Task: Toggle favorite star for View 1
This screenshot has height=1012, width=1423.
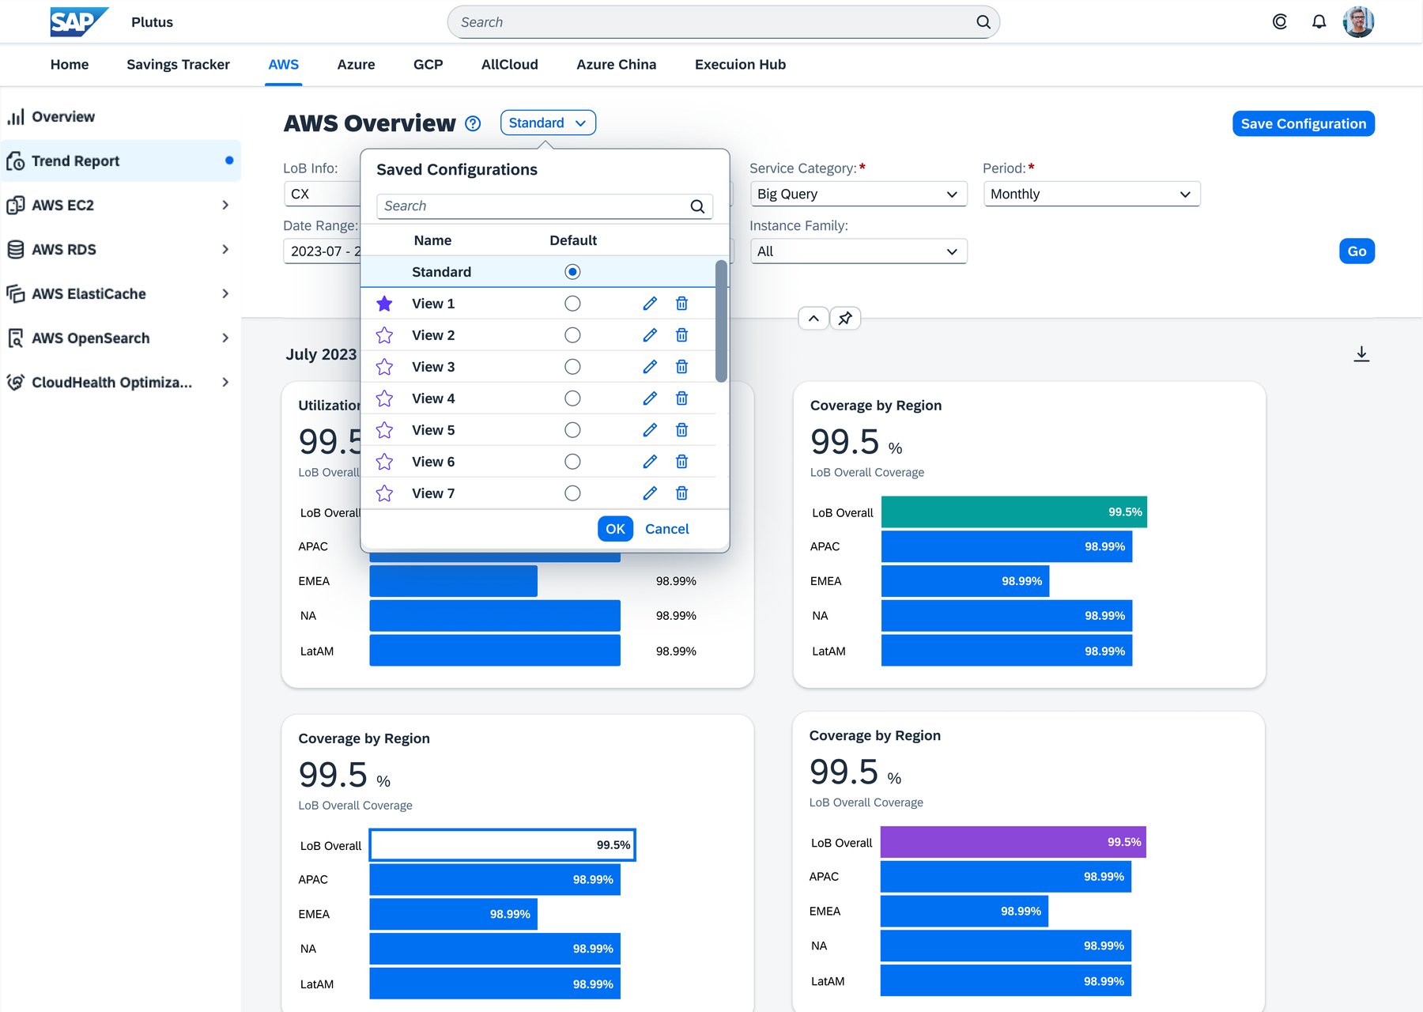Action: [384, 304]
